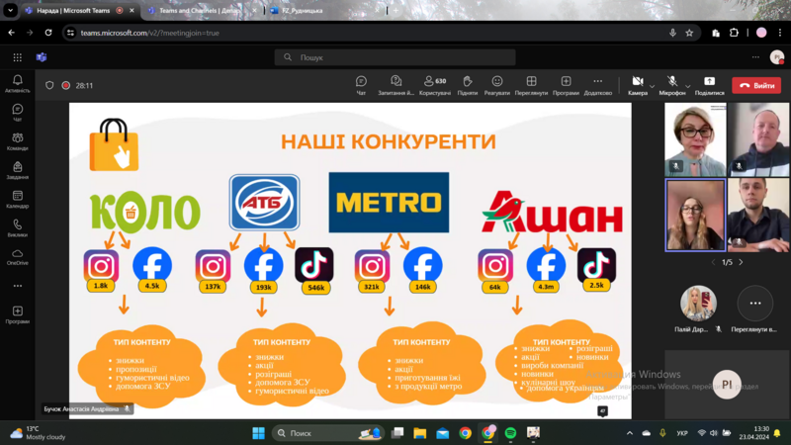Show more apps via sidebar ellipsis
Image resolution: width=791 pixels, height=445 pixels.
(x=18, y=286)
